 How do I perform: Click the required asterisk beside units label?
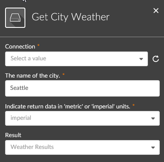pyautogui.click(x=134, y=105)
